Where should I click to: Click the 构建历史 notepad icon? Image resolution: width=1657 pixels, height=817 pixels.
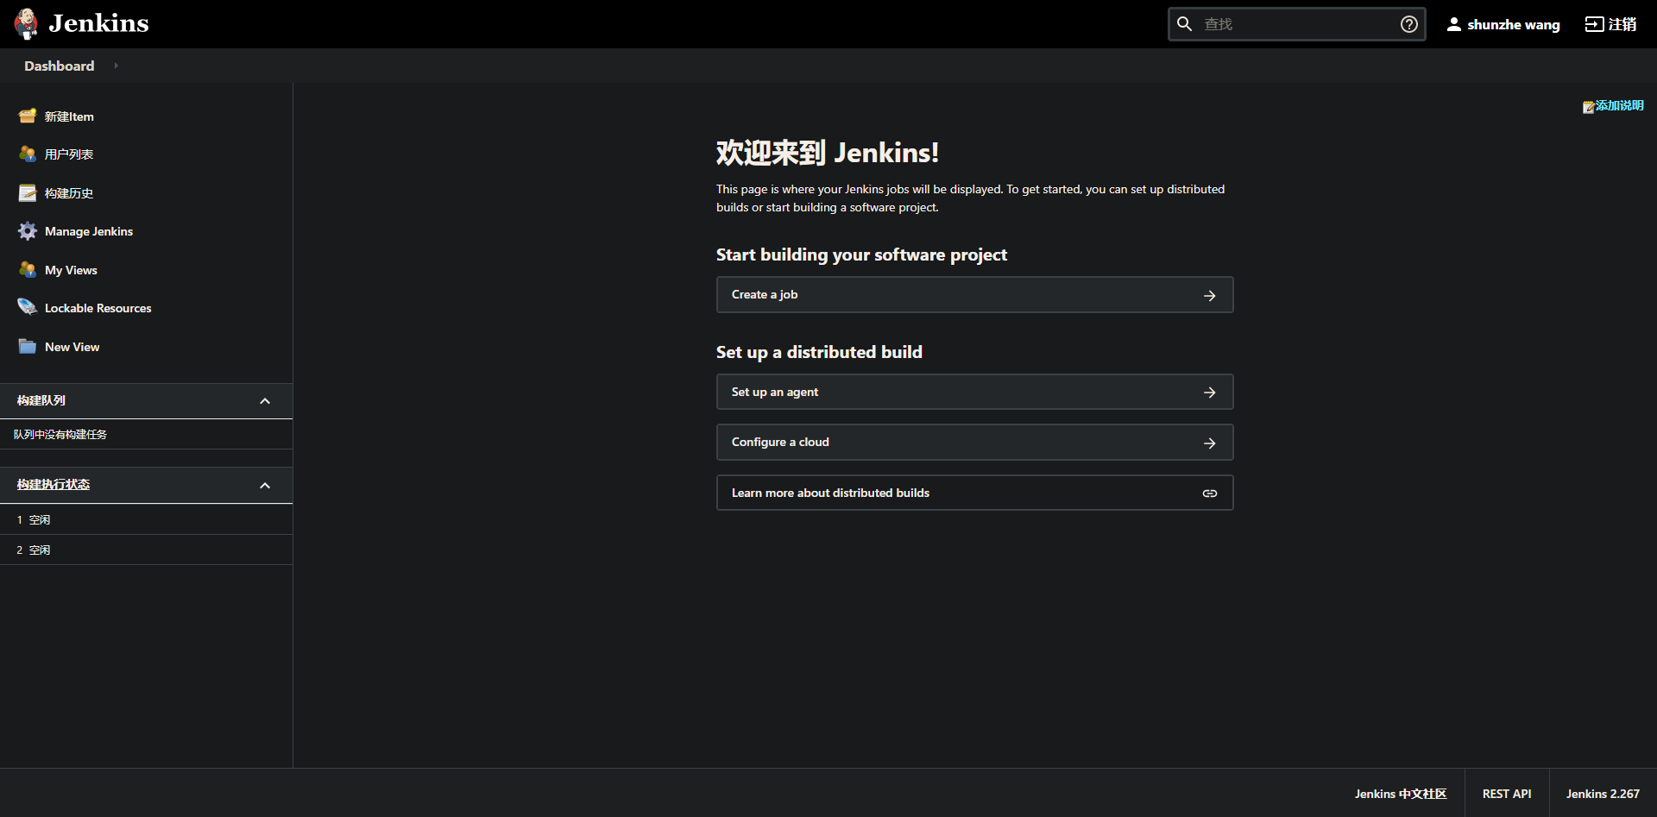coord(28,193)
